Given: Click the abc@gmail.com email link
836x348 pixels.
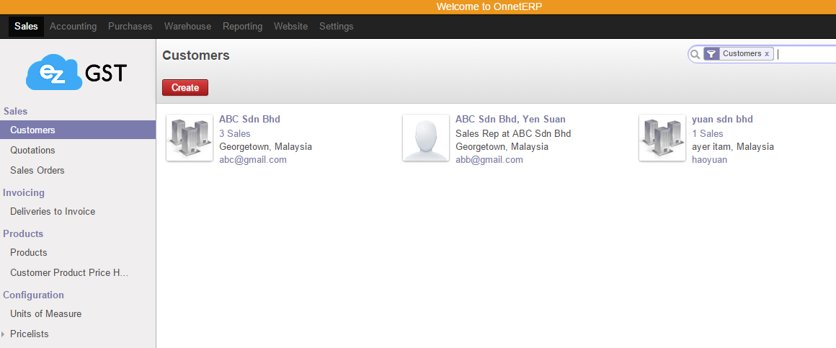Looking at the screenshot, I should point(253,160).
